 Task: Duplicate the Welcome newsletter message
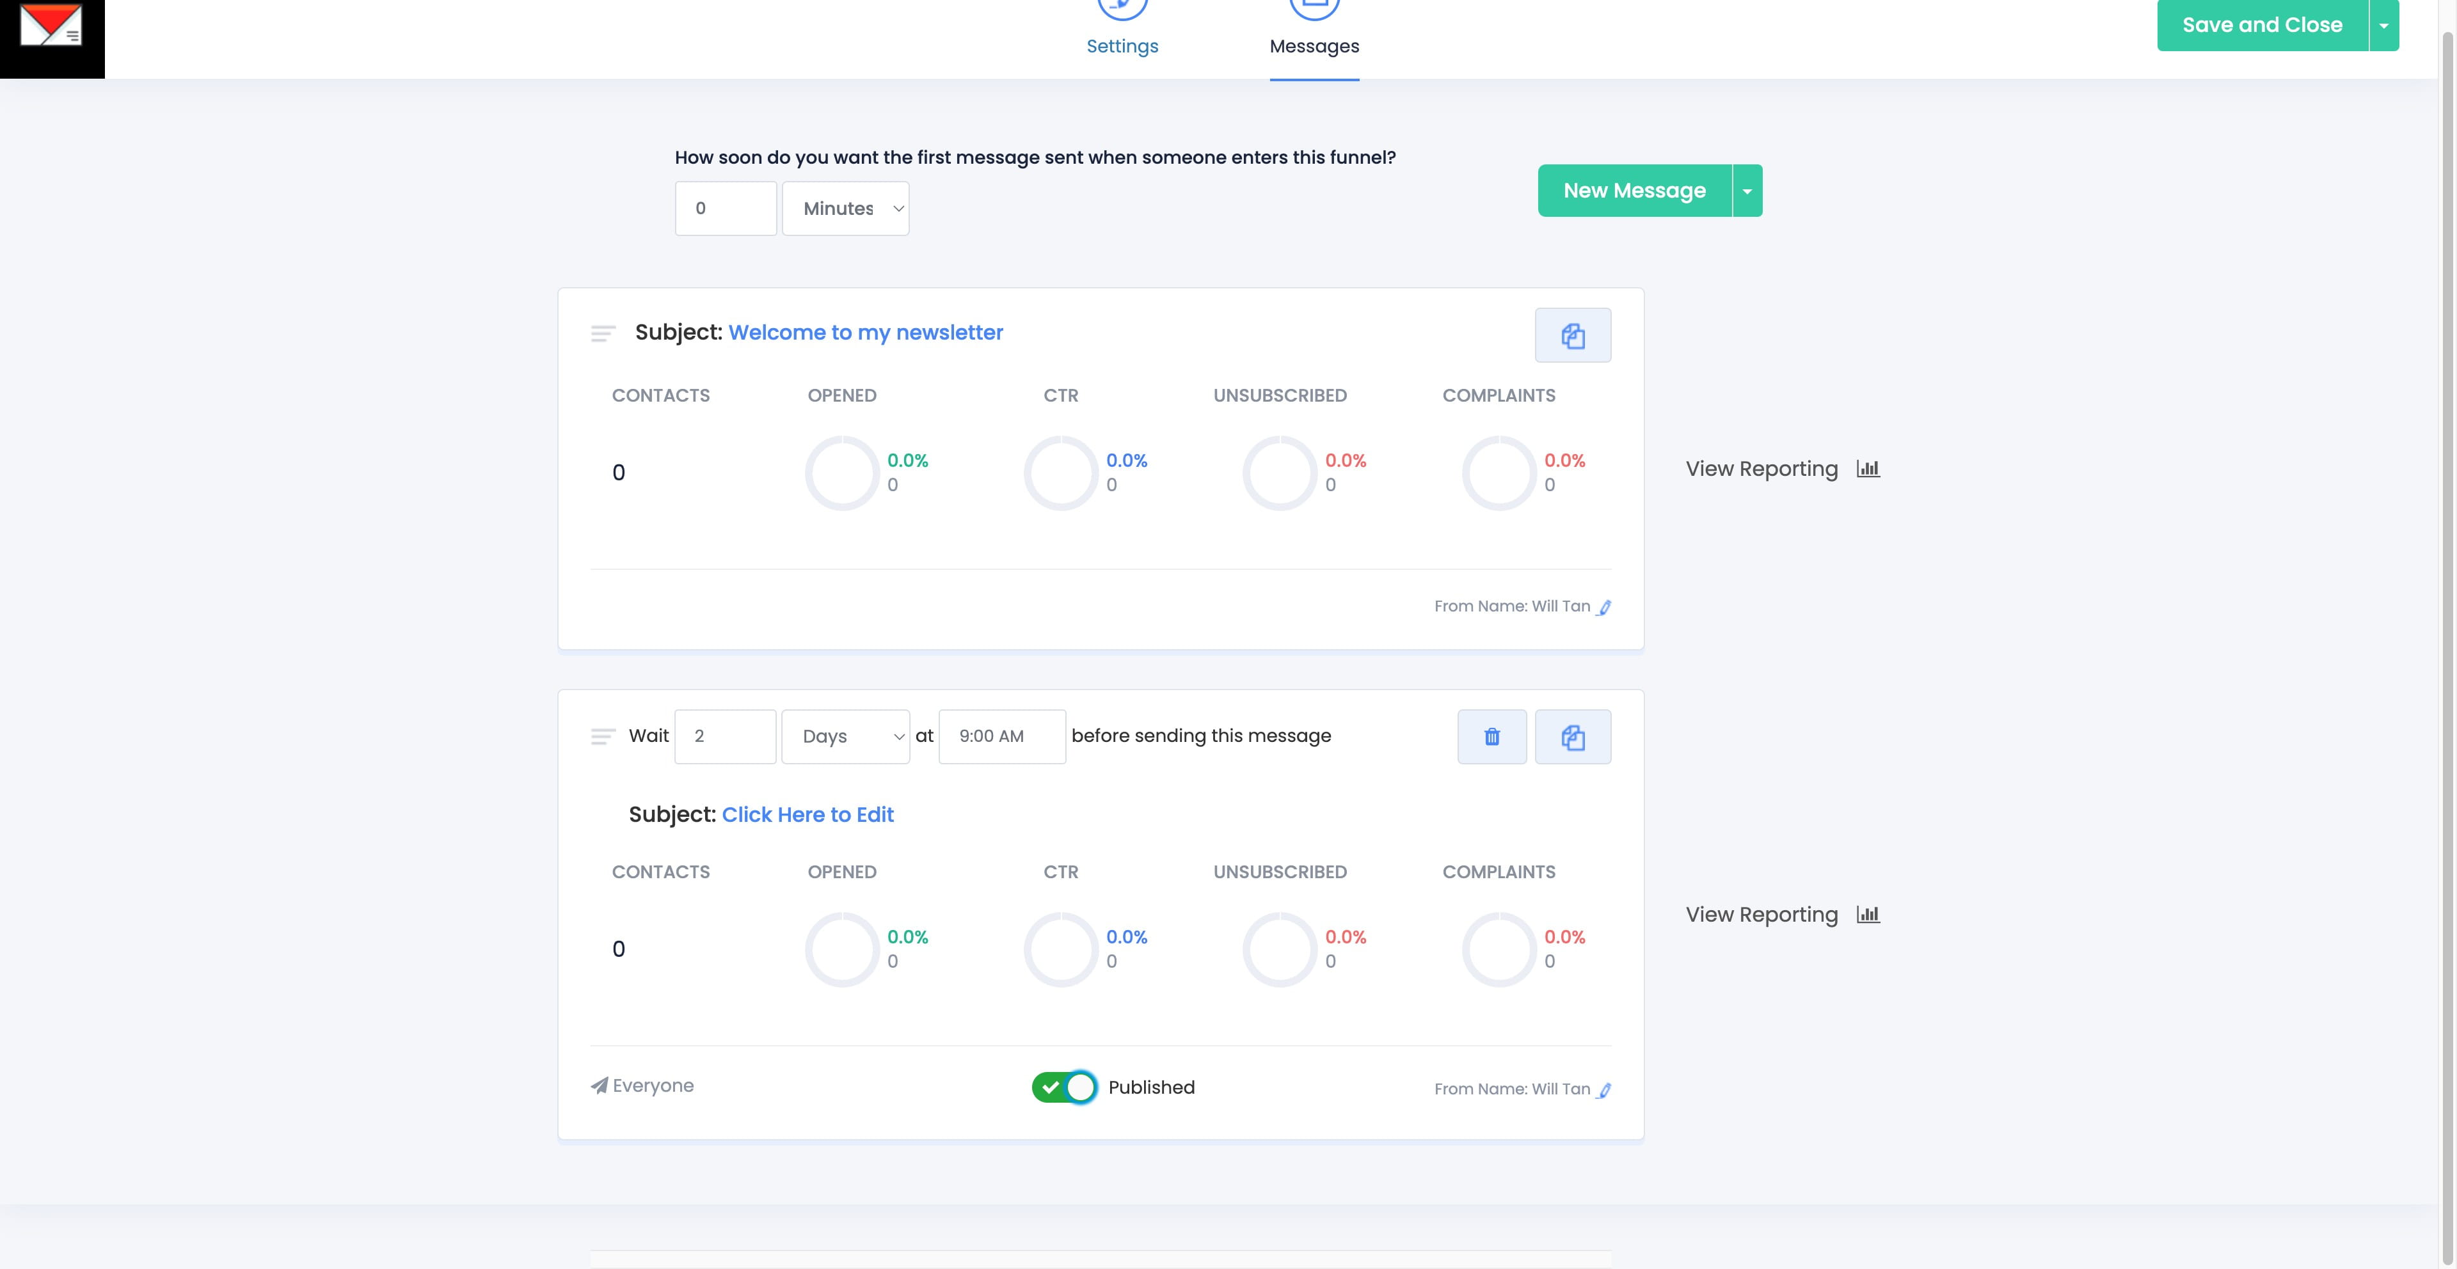click(x=1572, y=335)
